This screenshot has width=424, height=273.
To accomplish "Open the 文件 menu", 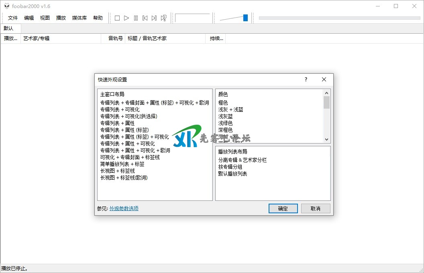I will coord(13,18).
